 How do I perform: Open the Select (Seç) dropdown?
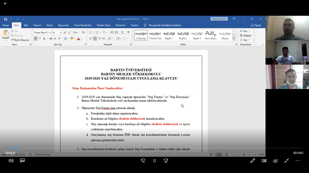tap(244, 40)
